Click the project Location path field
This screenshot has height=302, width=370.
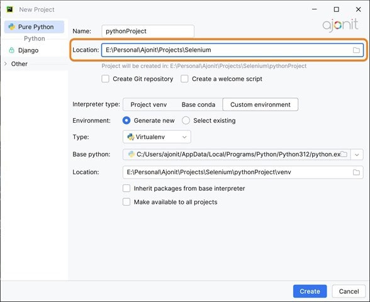click(232, 50)
